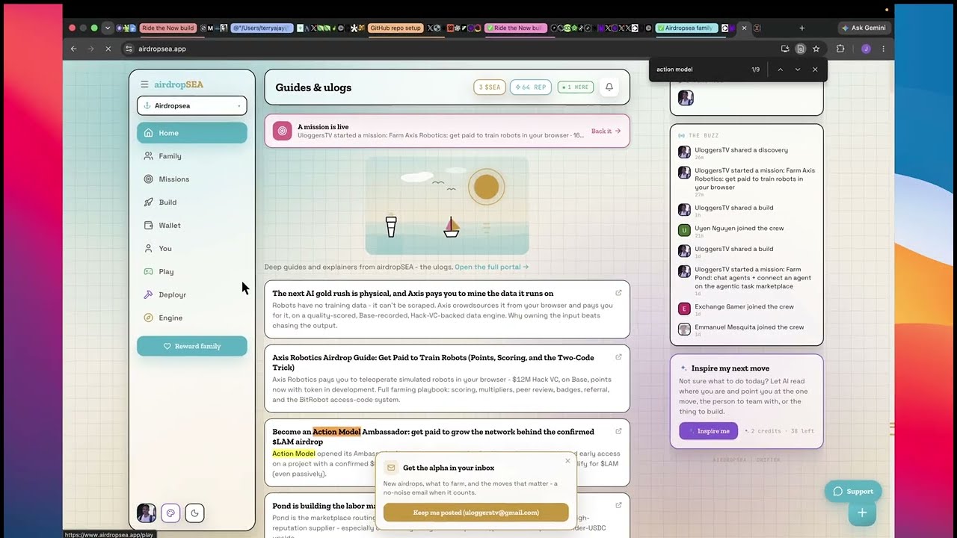Open external link for AI gold rush article
This screenshot has width=957, height=538.
coord(618,293)
